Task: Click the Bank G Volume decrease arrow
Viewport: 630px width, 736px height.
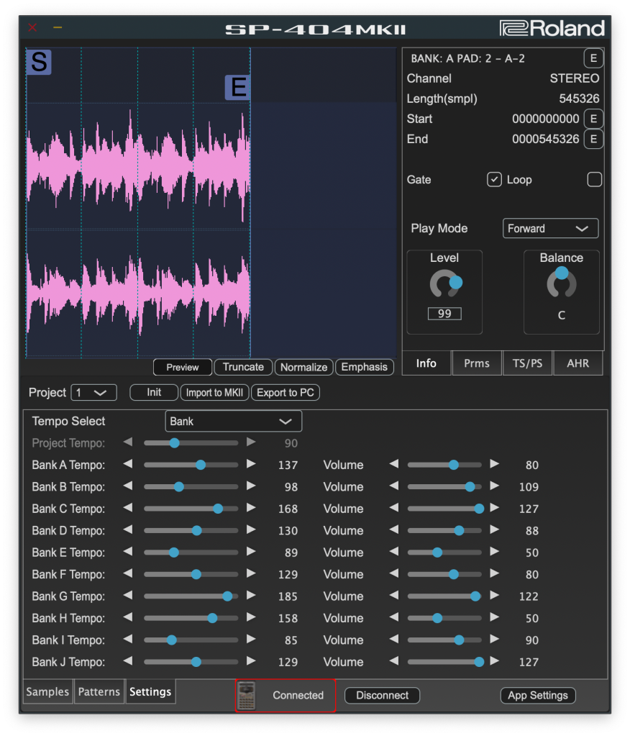Action: point(393,596)
